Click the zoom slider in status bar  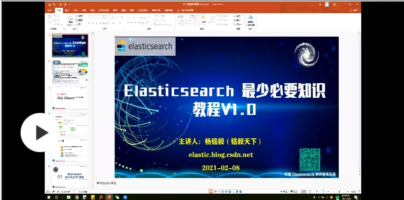coord(339,191)
